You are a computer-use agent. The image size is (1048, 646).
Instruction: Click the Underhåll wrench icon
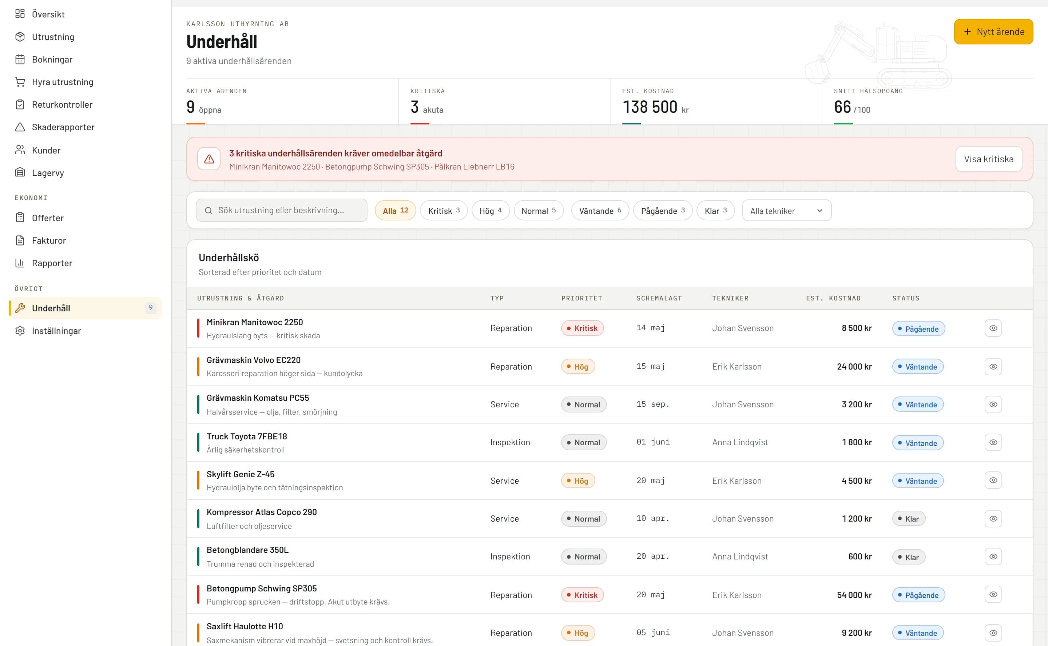[20, 308]
